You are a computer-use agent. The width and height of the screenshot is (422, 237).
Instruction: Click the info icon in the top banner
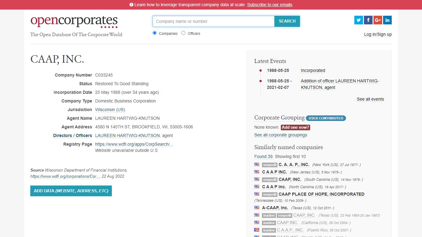click(131, 5)
